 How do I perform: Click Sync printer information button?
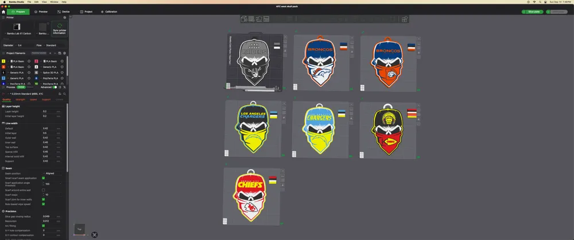tap(59, 29)
